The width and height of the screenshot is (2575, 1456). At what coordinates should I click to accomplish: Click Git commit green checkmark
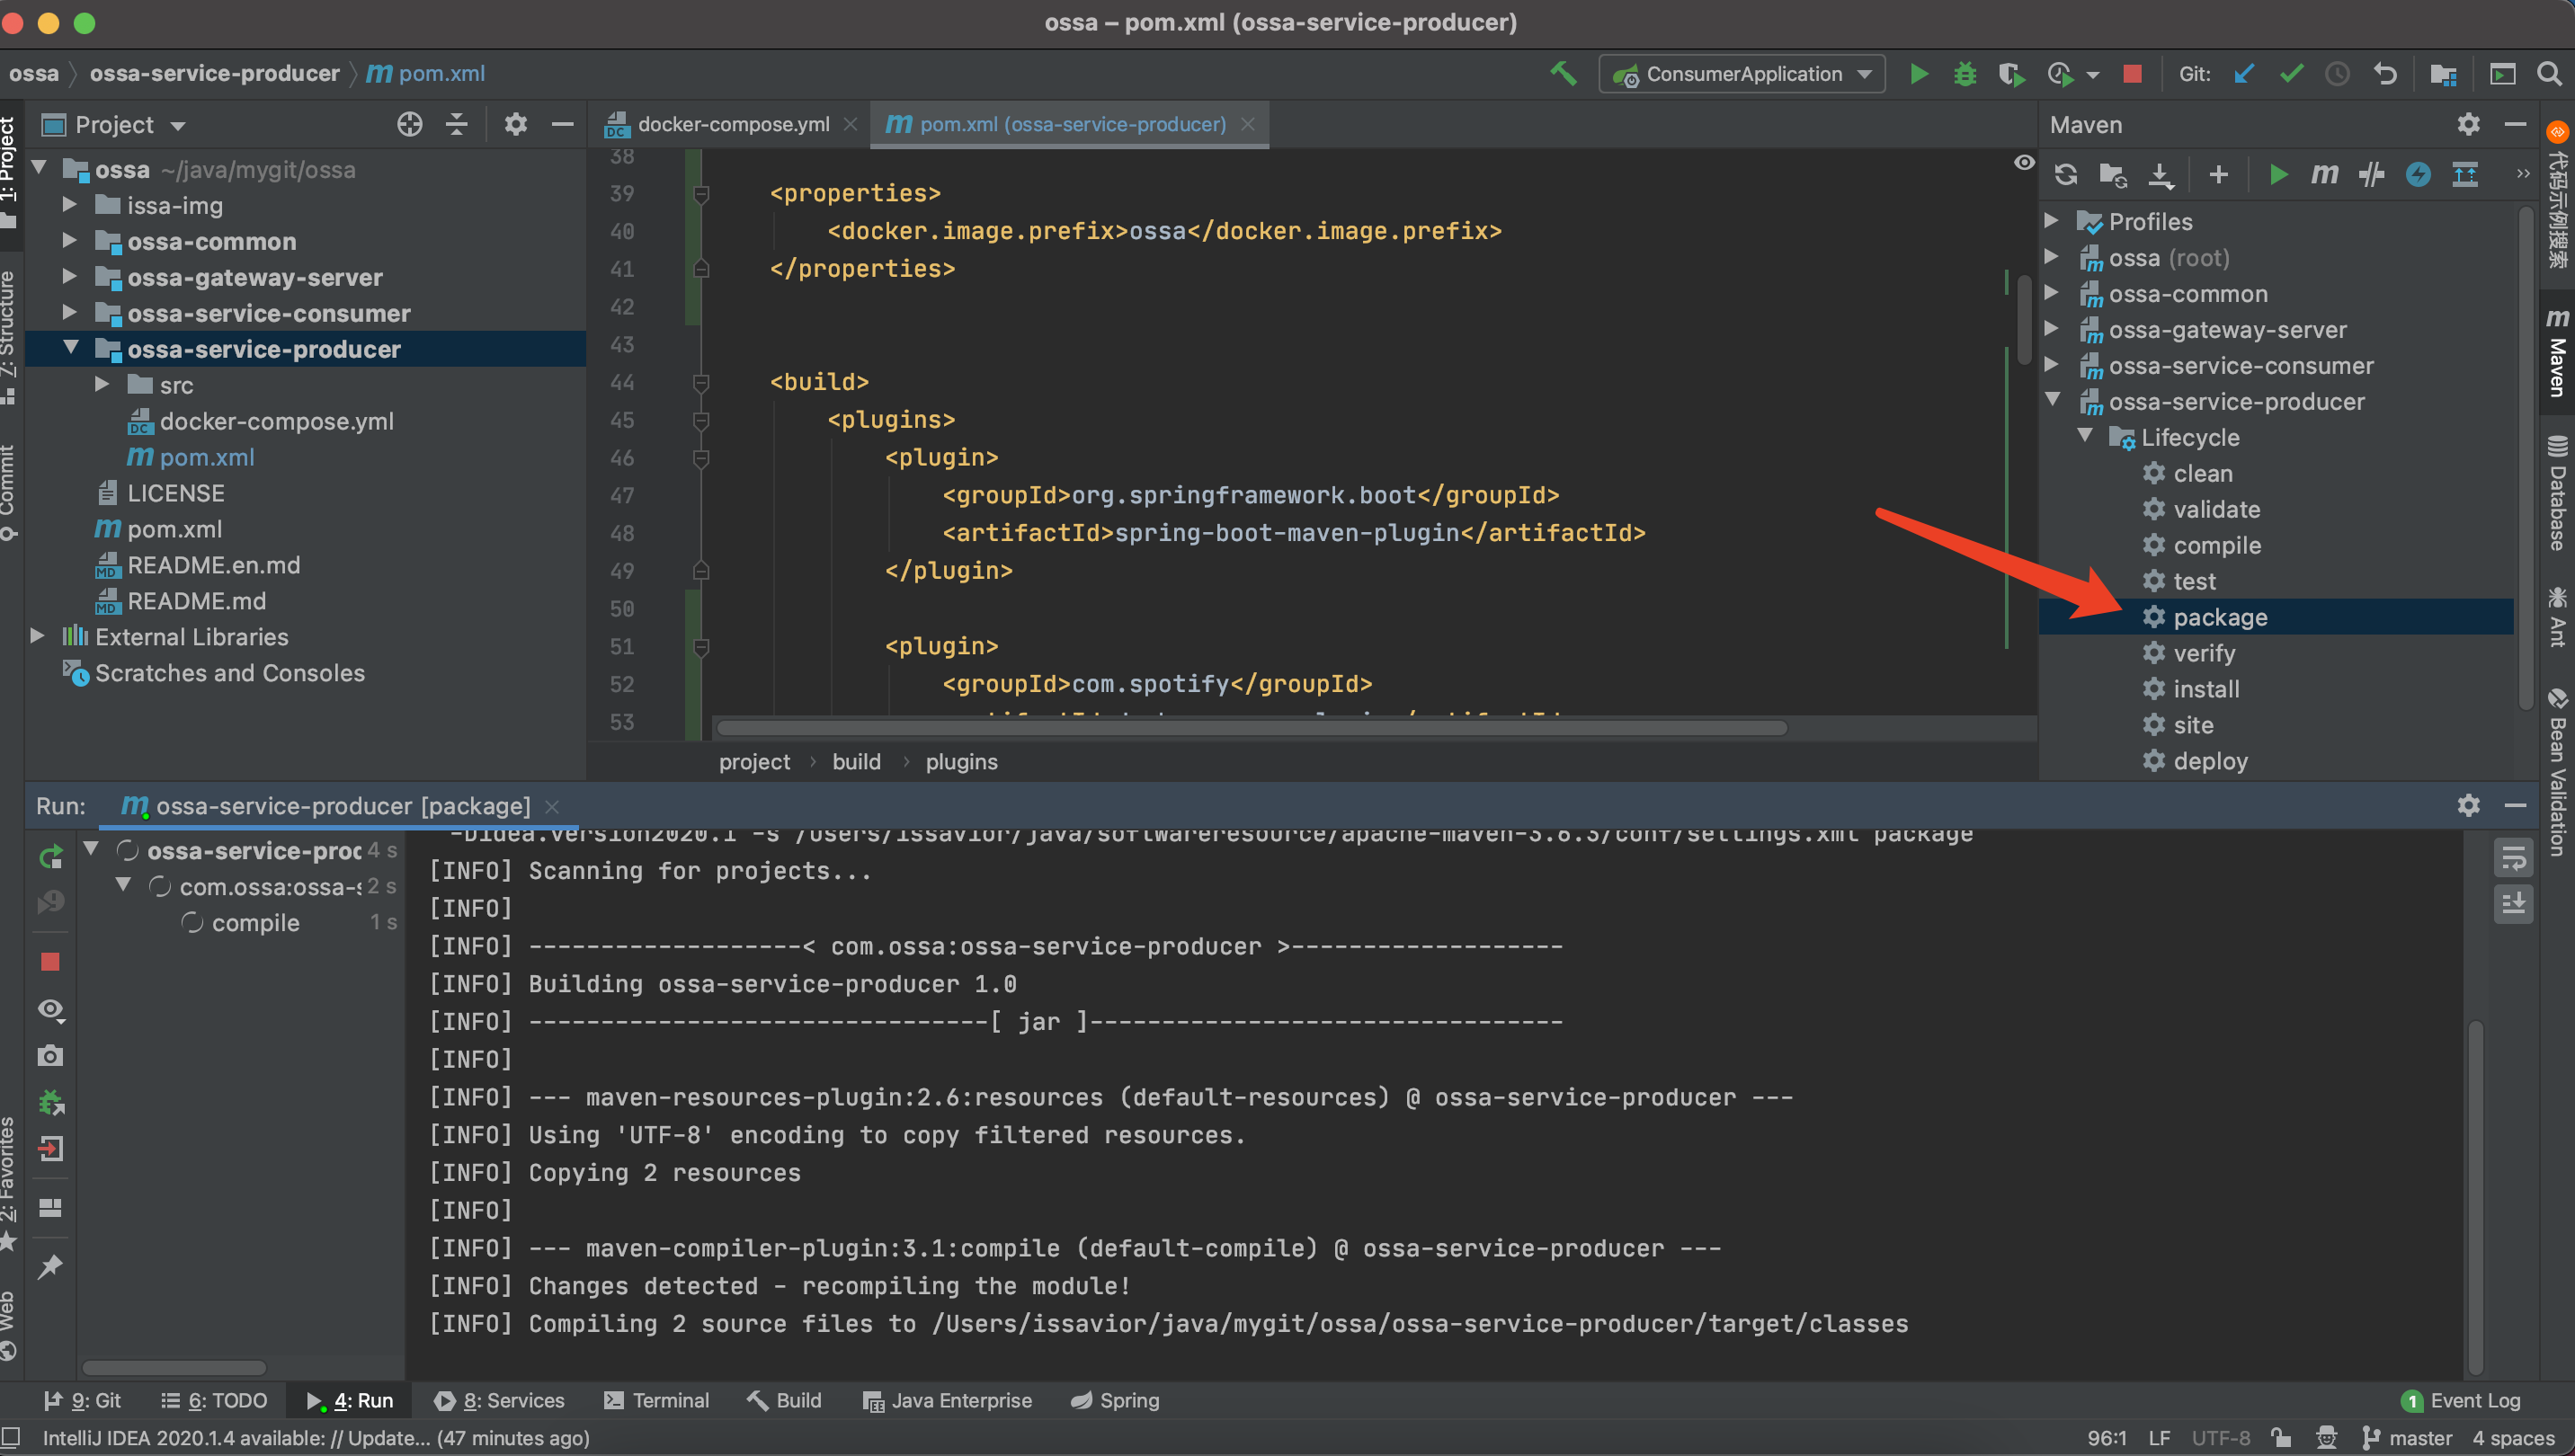[2291, 74]
